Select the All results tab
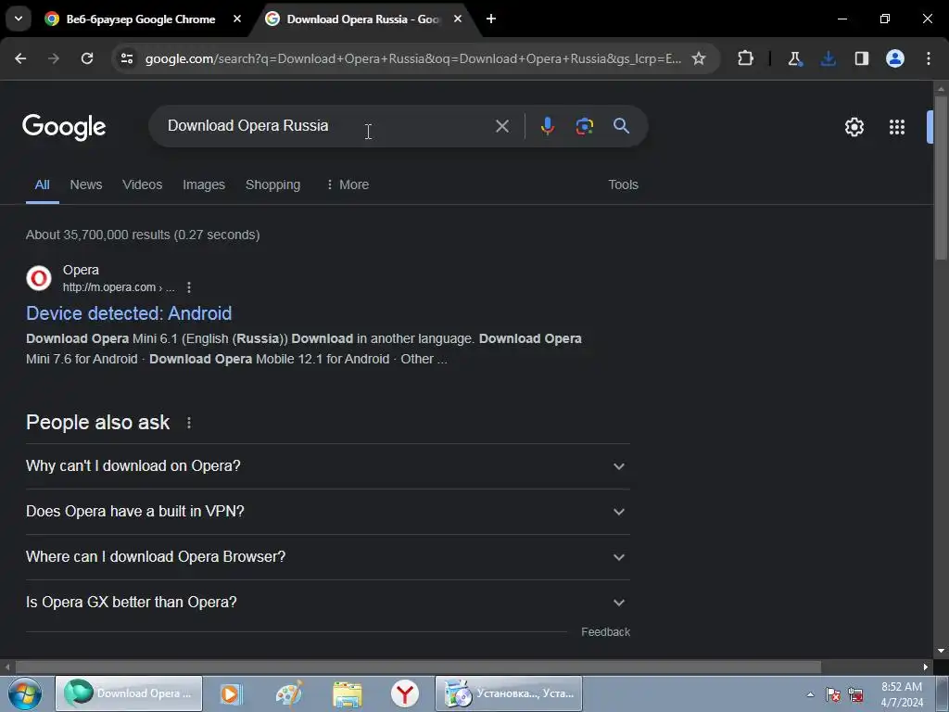 click(x=42, y=184)
